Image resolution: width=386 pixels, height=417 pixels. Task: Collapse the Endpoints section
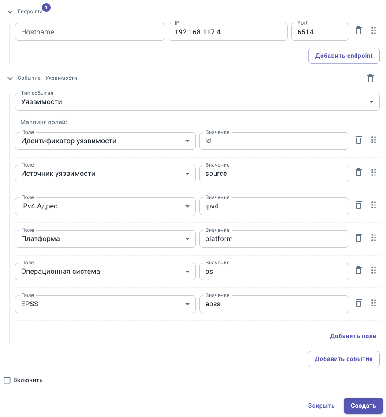pyautogui.click(x=10, y=12)
